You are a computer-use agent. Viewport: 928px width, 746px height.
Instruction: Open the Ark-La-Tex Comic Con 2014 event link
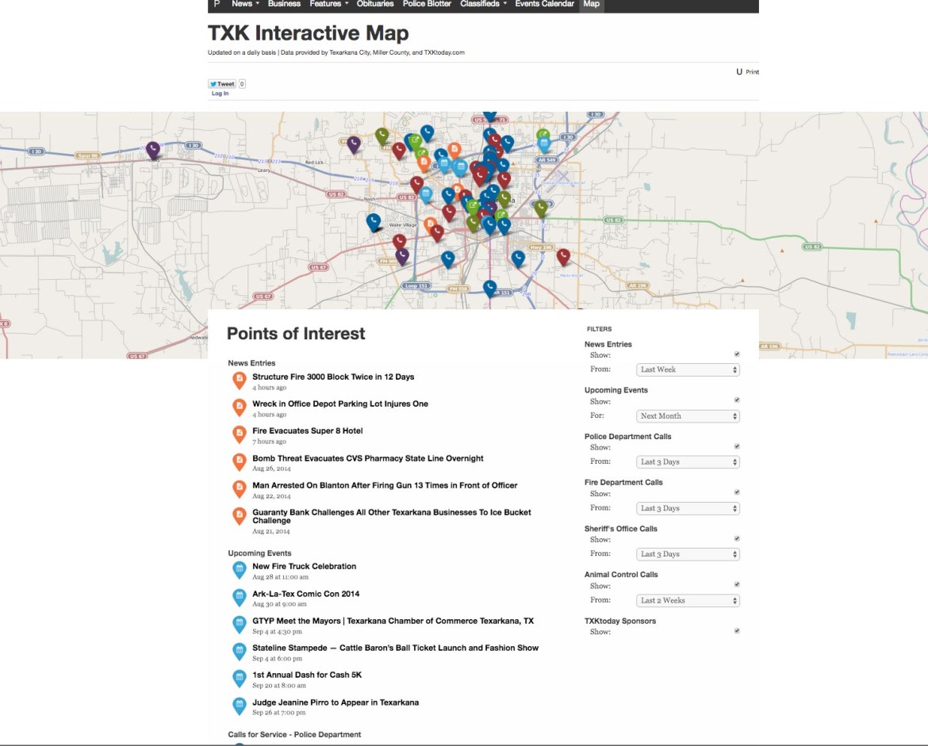pyautogui.click(x=306, y=593)
